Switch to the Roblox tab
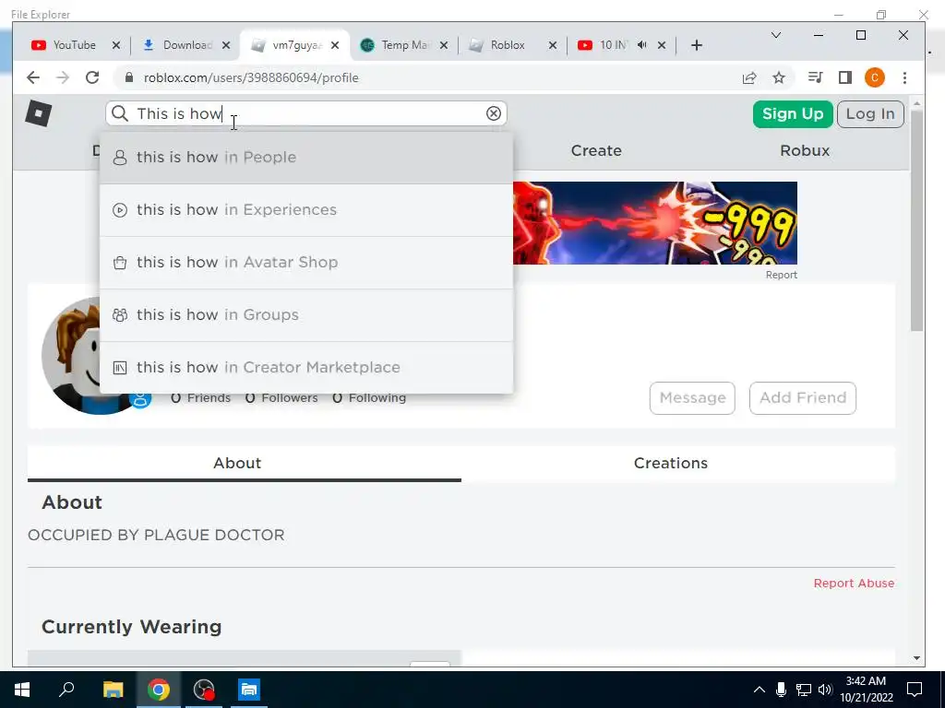 coord(508,45)
